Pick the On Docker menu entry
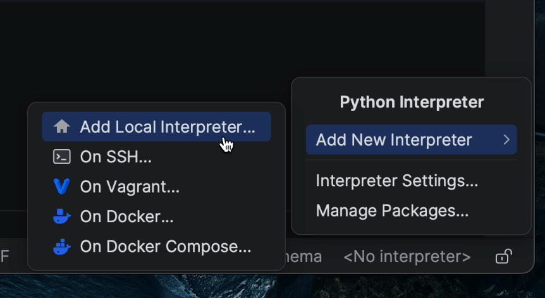Viewport: 545px width, 298px height. click(x=126, y=217)
